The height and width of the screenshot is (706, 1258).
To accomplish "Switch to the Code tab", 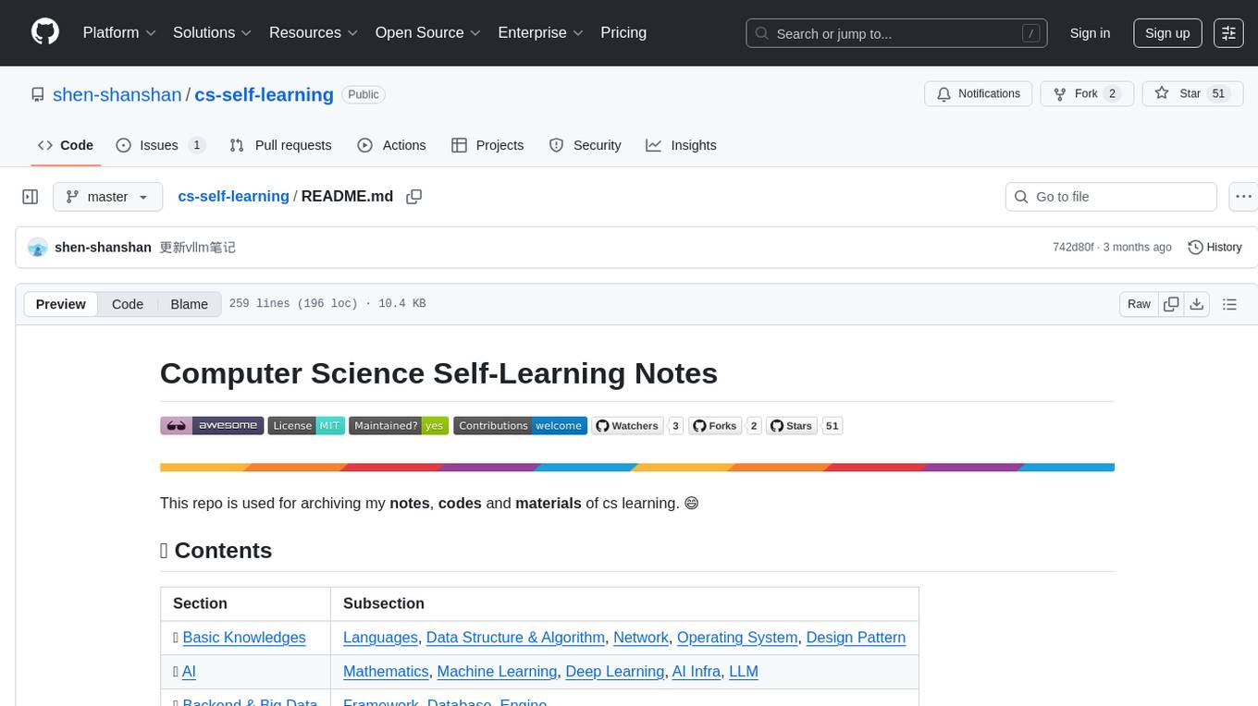I will click(66, 145).
